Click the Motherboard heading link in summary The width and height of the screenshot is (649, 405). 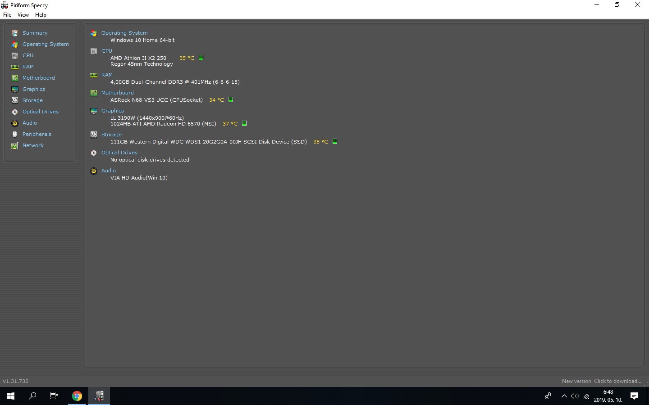coord(118,93)
